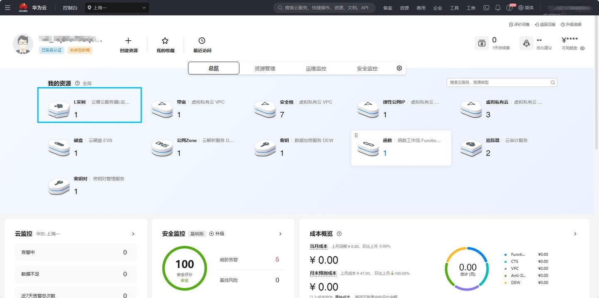Open the 密钥对 resource icon
The height and width of the screenshot is (298, 599).
[59, 186]
